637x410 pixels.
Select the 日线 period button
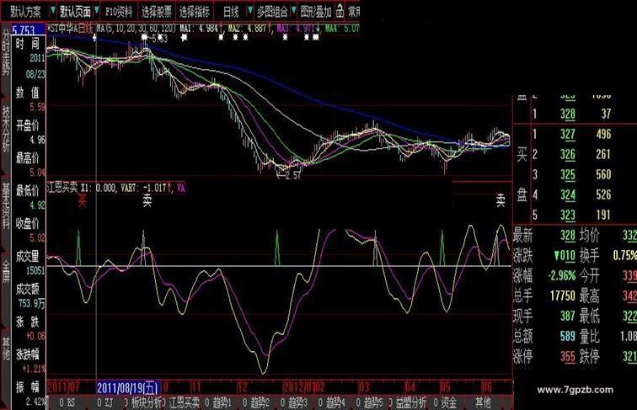[x=231, y=12]
